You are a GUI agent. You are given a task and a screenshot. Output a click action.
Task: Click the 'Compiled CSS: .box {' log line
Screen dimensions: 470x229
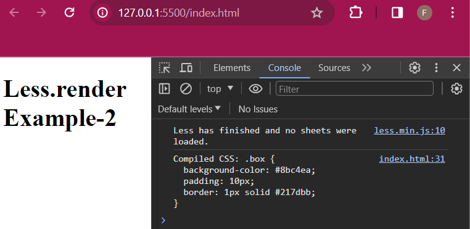(x=224, y=159)
